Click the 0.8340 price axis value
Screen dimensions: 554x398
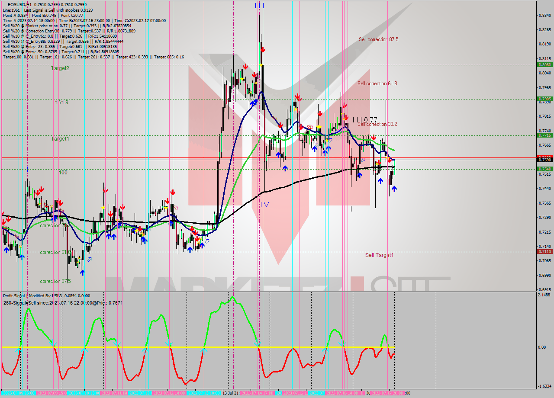coord(544,15)
